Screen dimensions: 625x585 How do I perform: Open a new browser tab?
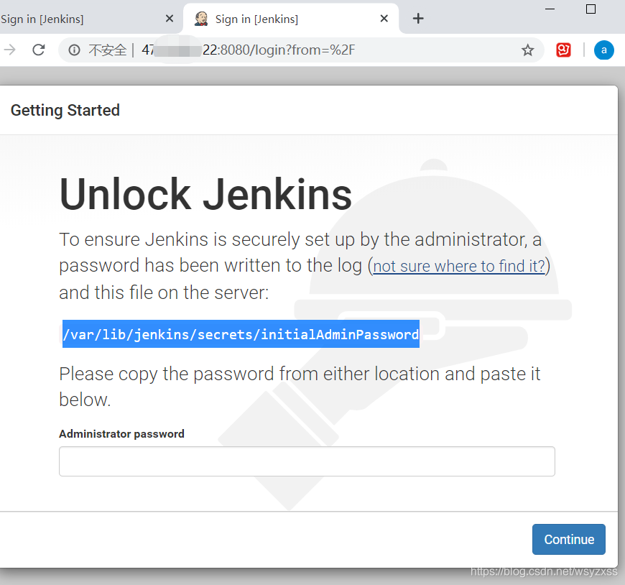418,19
